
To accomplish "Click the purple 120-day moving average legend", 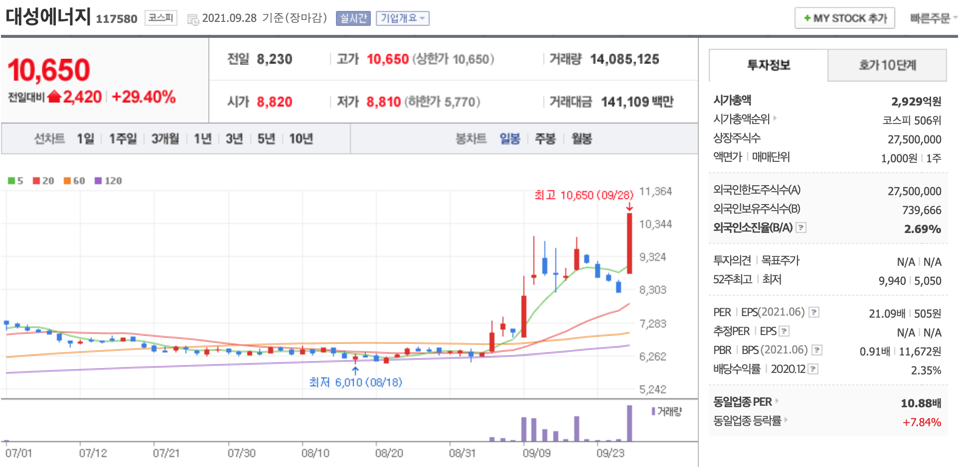I will click(108, 181).
